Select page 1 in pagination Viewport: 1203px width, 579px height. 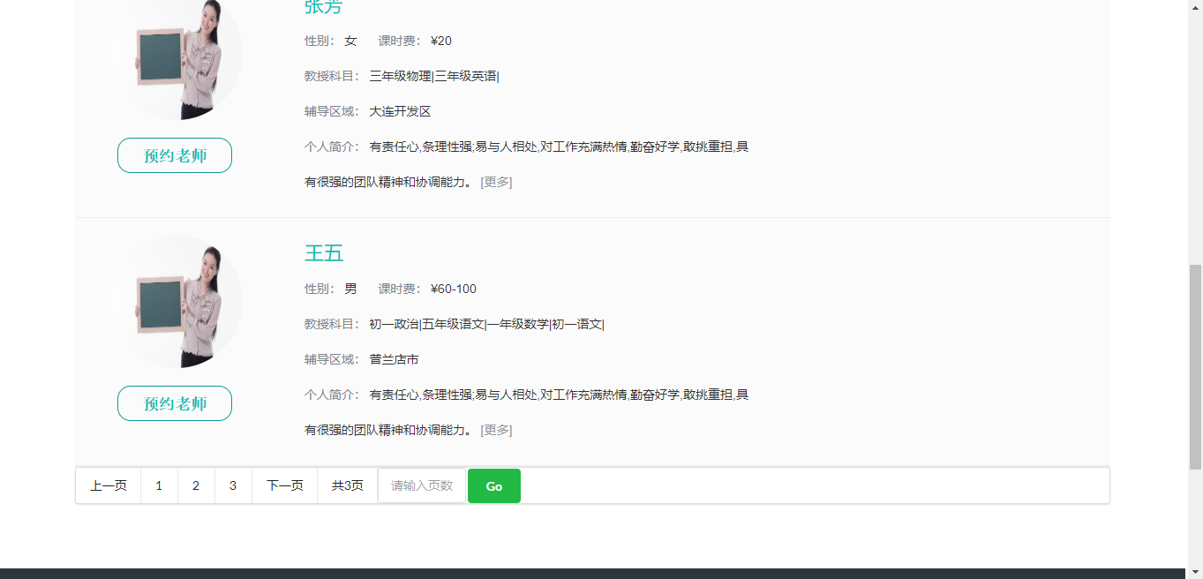(159, 485)
